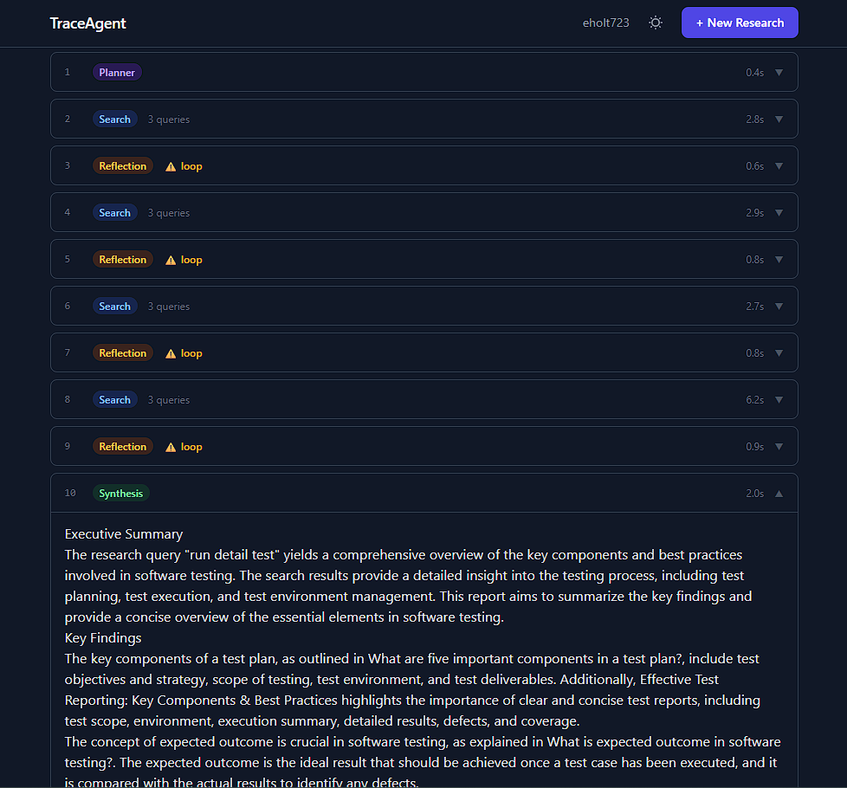Expand step 6 Search details
This screenshot has width=847, height=788.
point(779,306)
